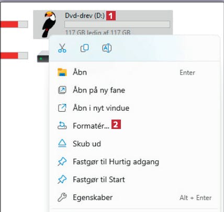Viewport: 224px width, 212px height.
Task: Click the Cut scissors icon
Action: coord(62,48)
